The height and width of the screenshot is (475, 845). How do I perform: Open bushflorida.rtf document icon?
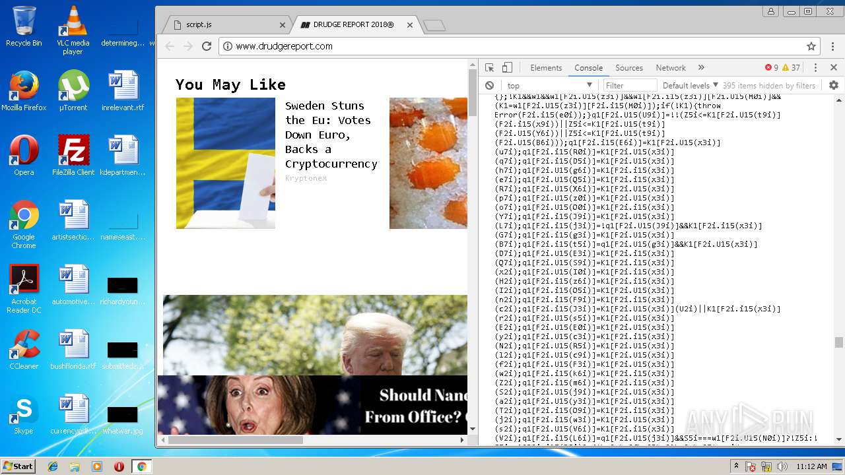point(73,350)
